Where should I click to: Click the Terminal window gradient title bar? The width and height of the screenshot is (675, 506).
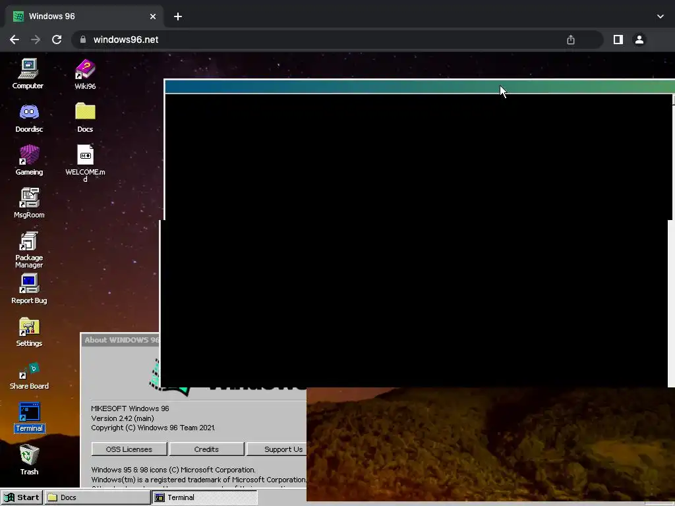pyautogui.click(x=420, y=86)
